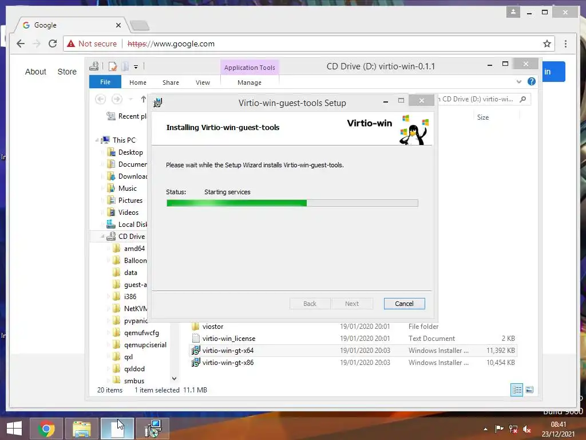Image resolution: width=586 pixels, height=440 pixels.
Task: Click the navigation pane scroll down arrow
Action: coord(174,379)
